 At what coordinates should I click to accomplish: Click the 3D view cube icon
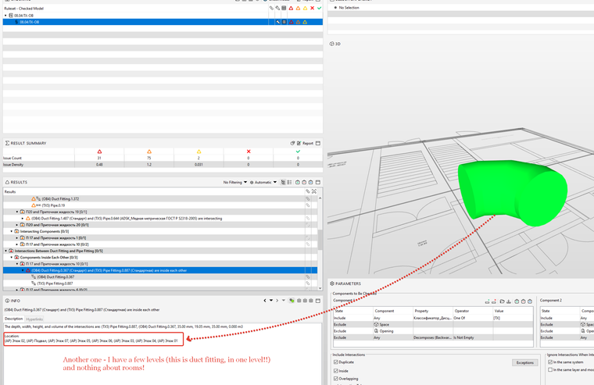(332, 44)
